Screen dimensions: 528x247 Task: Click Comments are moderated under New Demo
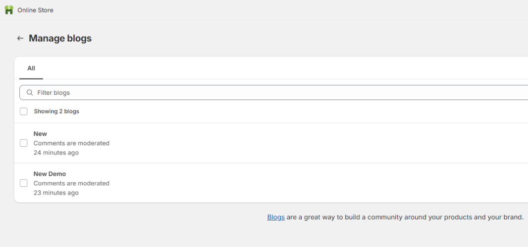[x=71, y=183]
